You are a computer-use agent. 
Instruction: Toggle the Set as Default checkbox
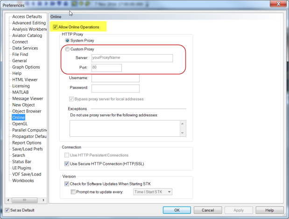7,210
